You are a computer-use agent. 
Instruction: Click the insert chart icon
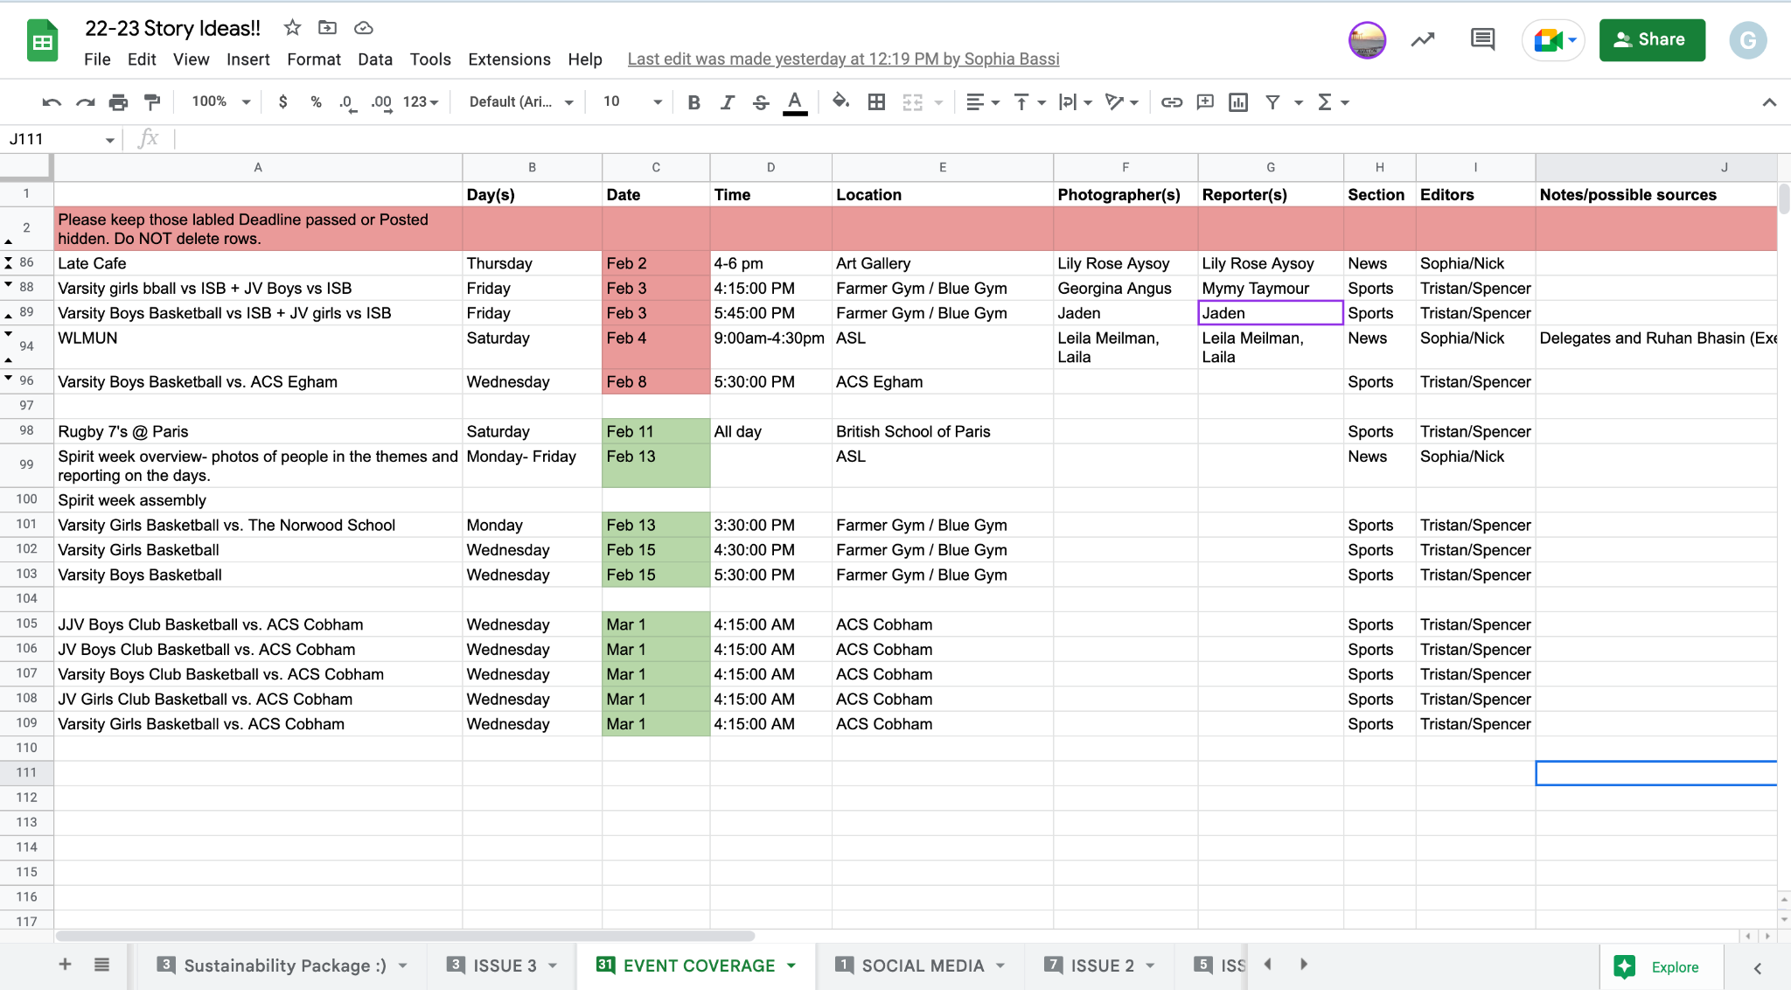tap(1238, 102)
